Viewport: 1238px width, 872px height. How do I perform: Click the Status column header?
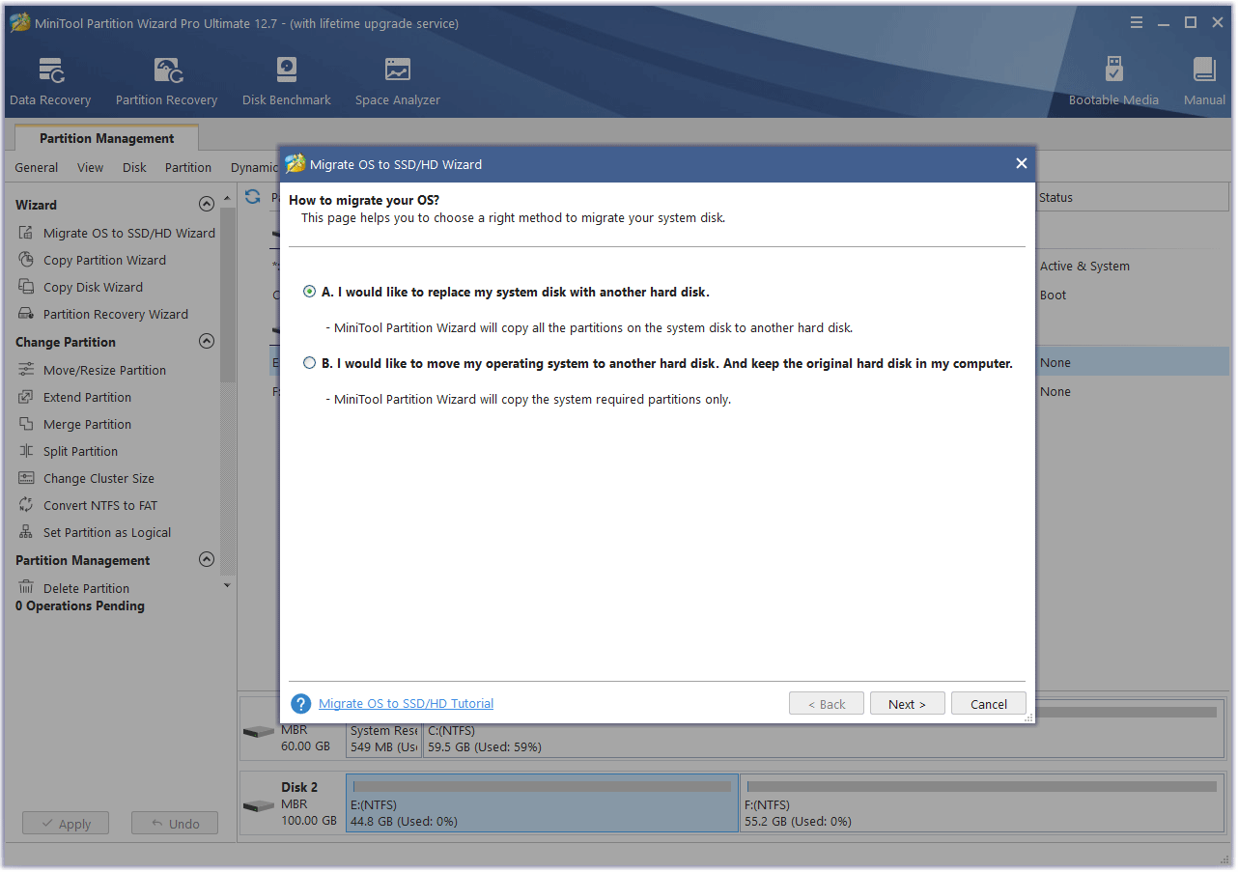point(1055,197)
